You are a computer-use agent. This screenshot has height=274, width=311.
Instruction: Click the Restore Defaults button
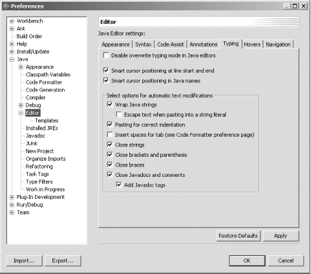pos(238,236)
